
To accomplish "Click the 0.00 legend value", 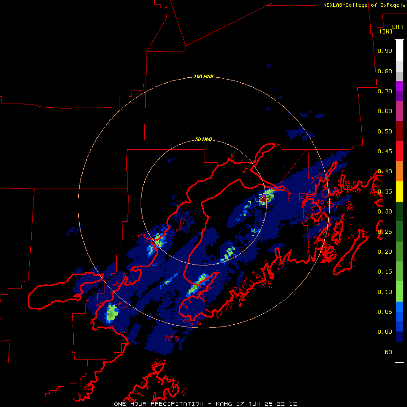I will pos(385,332).
